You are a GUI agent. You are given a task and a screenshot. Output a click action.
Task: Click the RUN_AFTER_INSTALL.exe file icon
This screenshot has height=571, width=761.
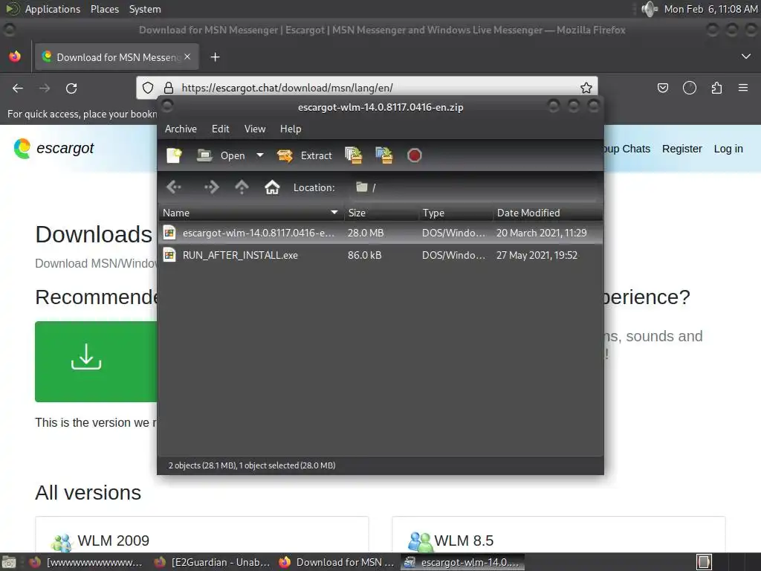(169, 255)
